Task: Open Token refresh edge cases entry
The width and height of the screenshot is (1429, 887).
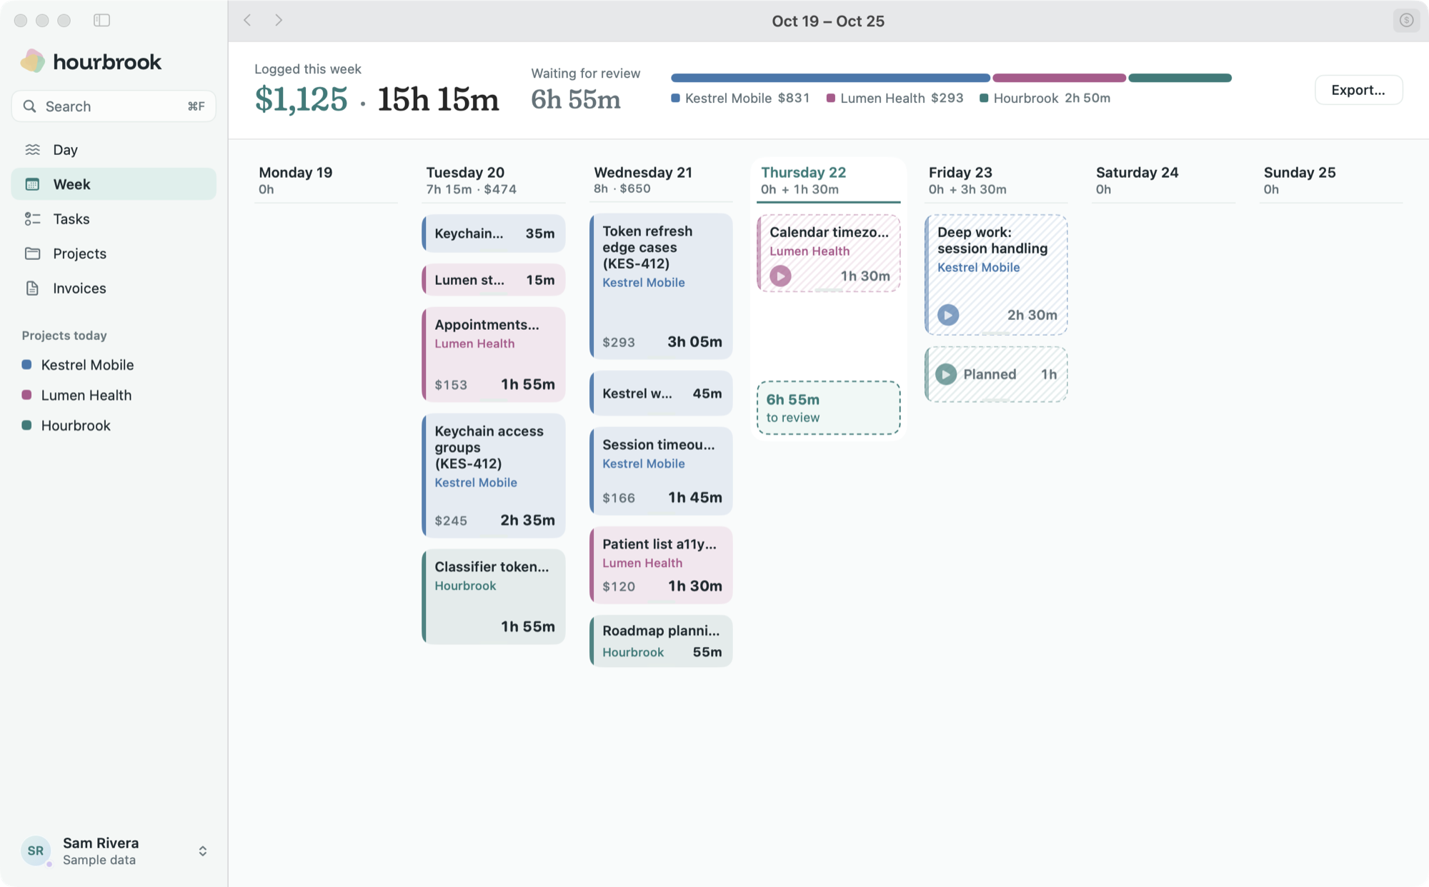Action: 661,286
